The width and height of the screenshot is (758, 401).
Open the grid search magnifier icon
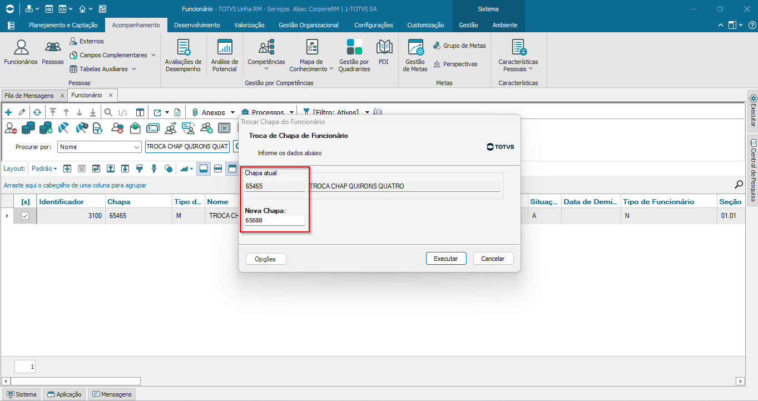point(739,184)
